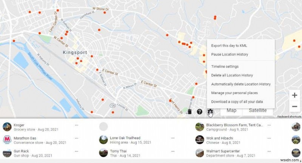Open Keyboard shortcuts link
Image resolution: width=302 pixels, height=163 pixels.
(289, 117)
